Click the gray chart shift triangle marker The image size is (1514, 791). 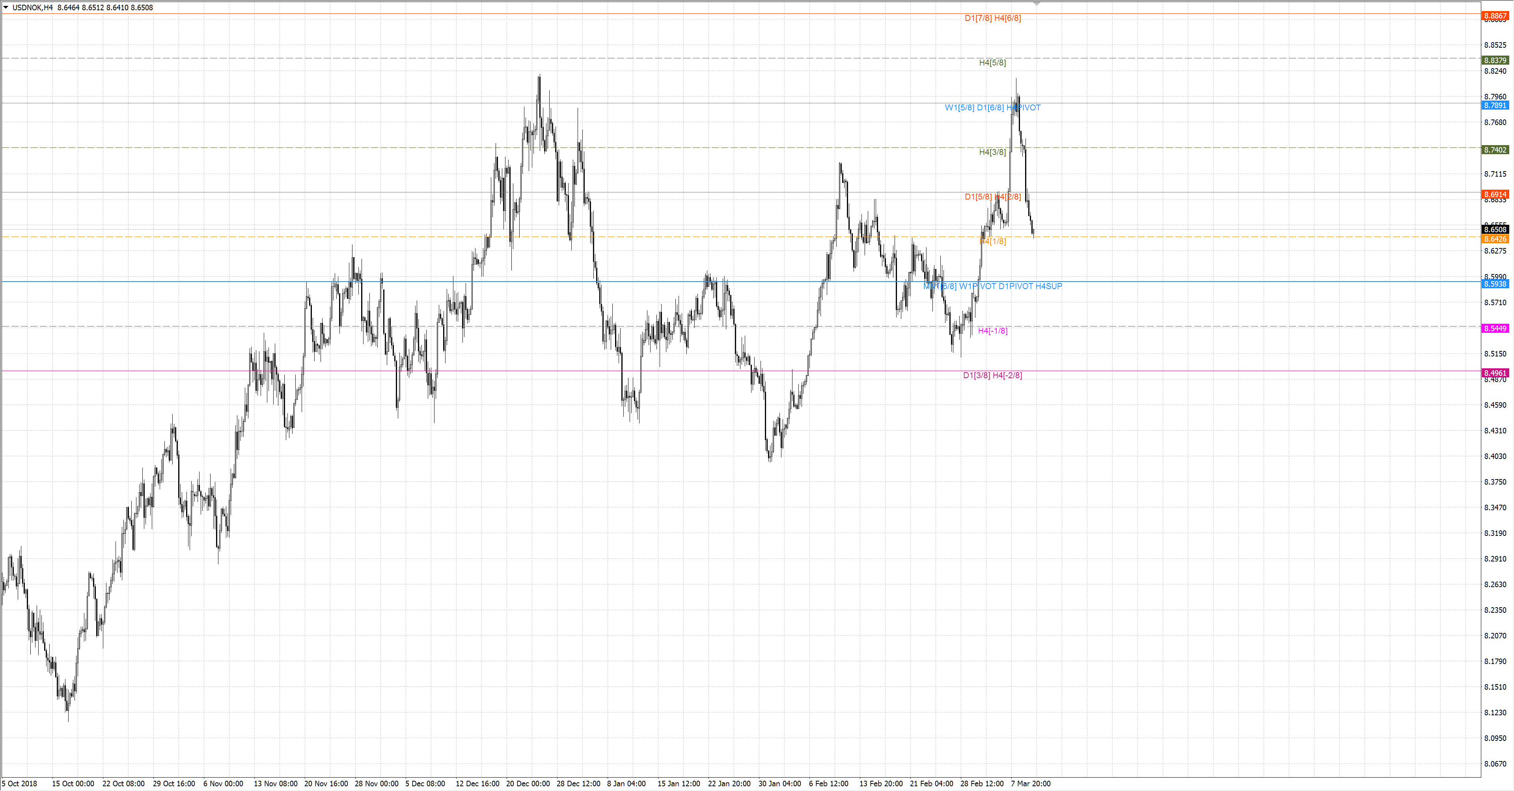pos(1037,4)
